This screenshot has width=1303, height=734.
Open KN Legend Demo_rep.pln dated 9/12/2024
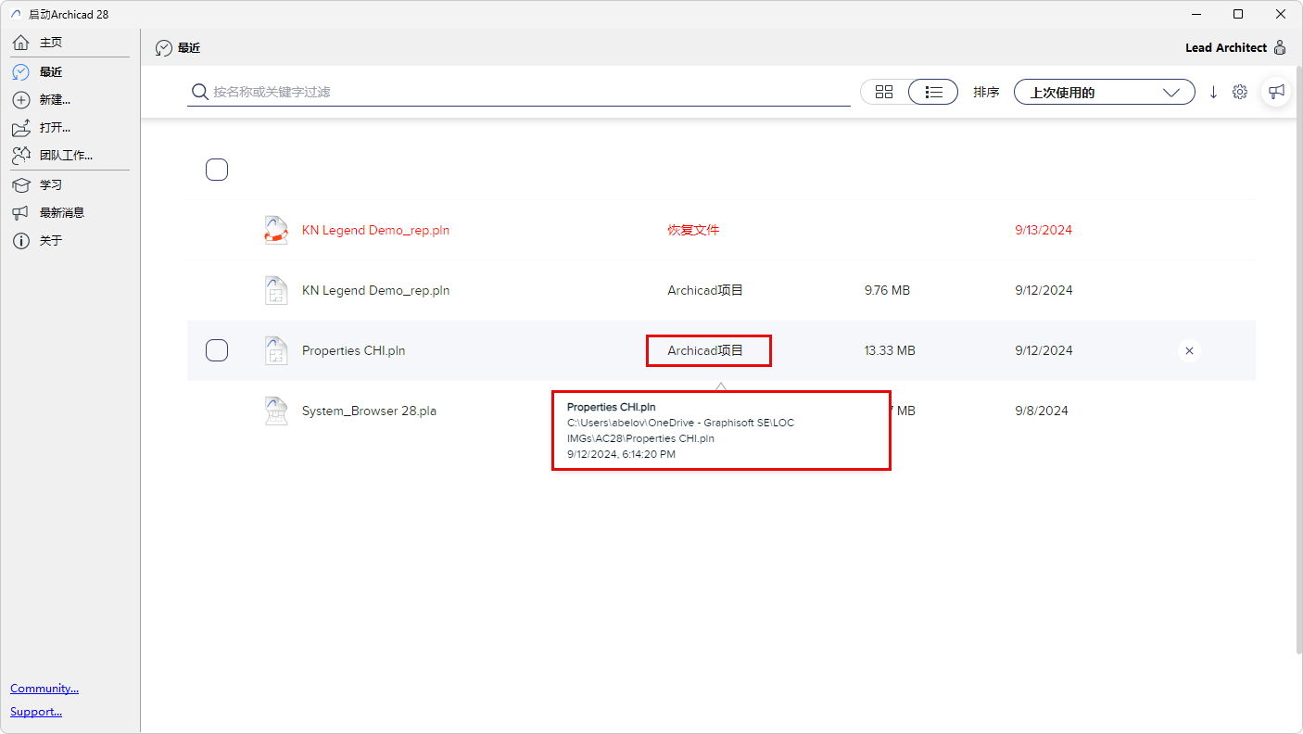[375, 290]
